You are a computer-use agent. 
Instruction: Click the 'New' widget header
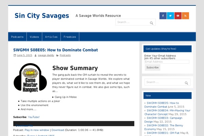(167, 96)
